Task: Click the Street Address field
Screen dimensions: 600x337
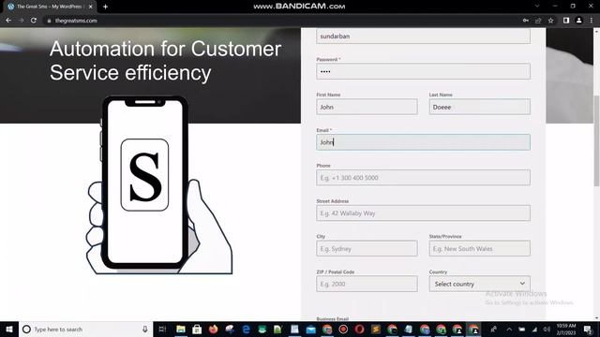Action: pos(423,213)
